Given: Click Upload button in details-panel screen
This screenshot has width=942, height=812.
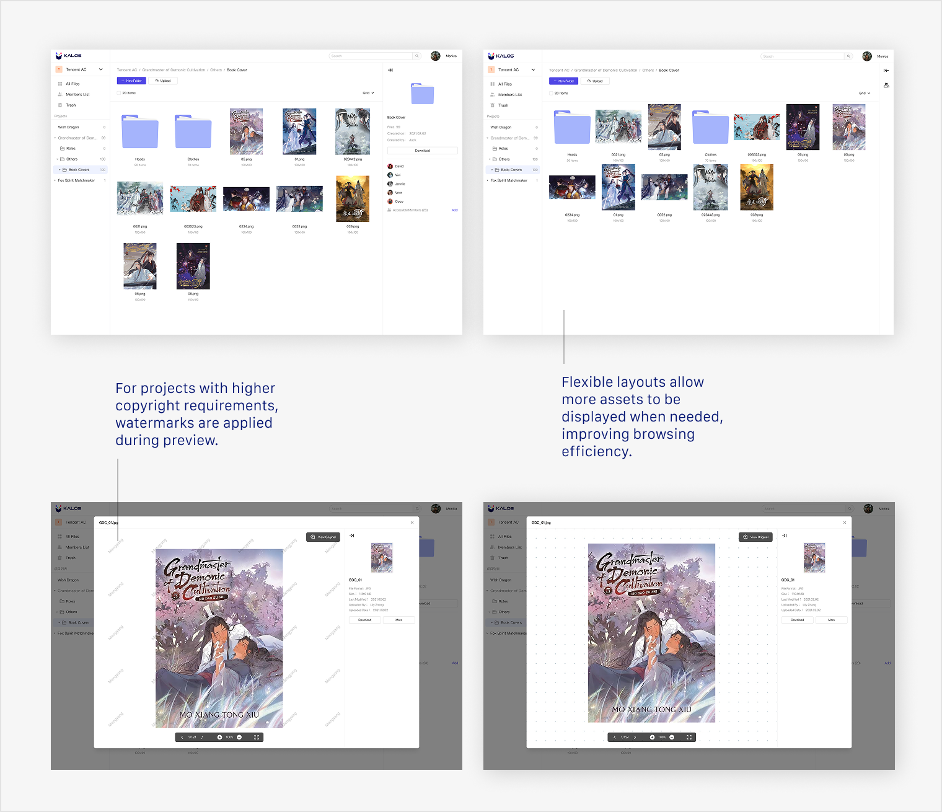Looking at the screenshot, I should (x=163, y=81).
